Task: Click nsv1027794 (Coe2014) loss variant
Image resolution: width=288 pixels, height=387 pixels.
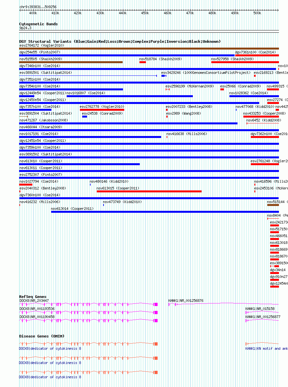Action: [26, 185]
